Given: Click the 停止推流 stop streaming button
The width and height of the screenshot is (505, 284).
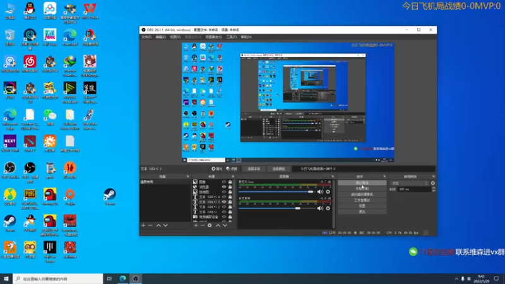Looking at the screenshot, I should coord(362,183).
